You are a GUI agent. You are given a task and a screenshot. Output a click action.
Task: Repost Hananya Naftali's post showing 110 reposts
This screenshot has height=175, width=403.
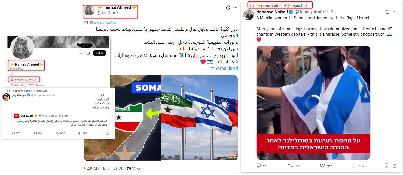pyautogui.click(x=294, y=165)
